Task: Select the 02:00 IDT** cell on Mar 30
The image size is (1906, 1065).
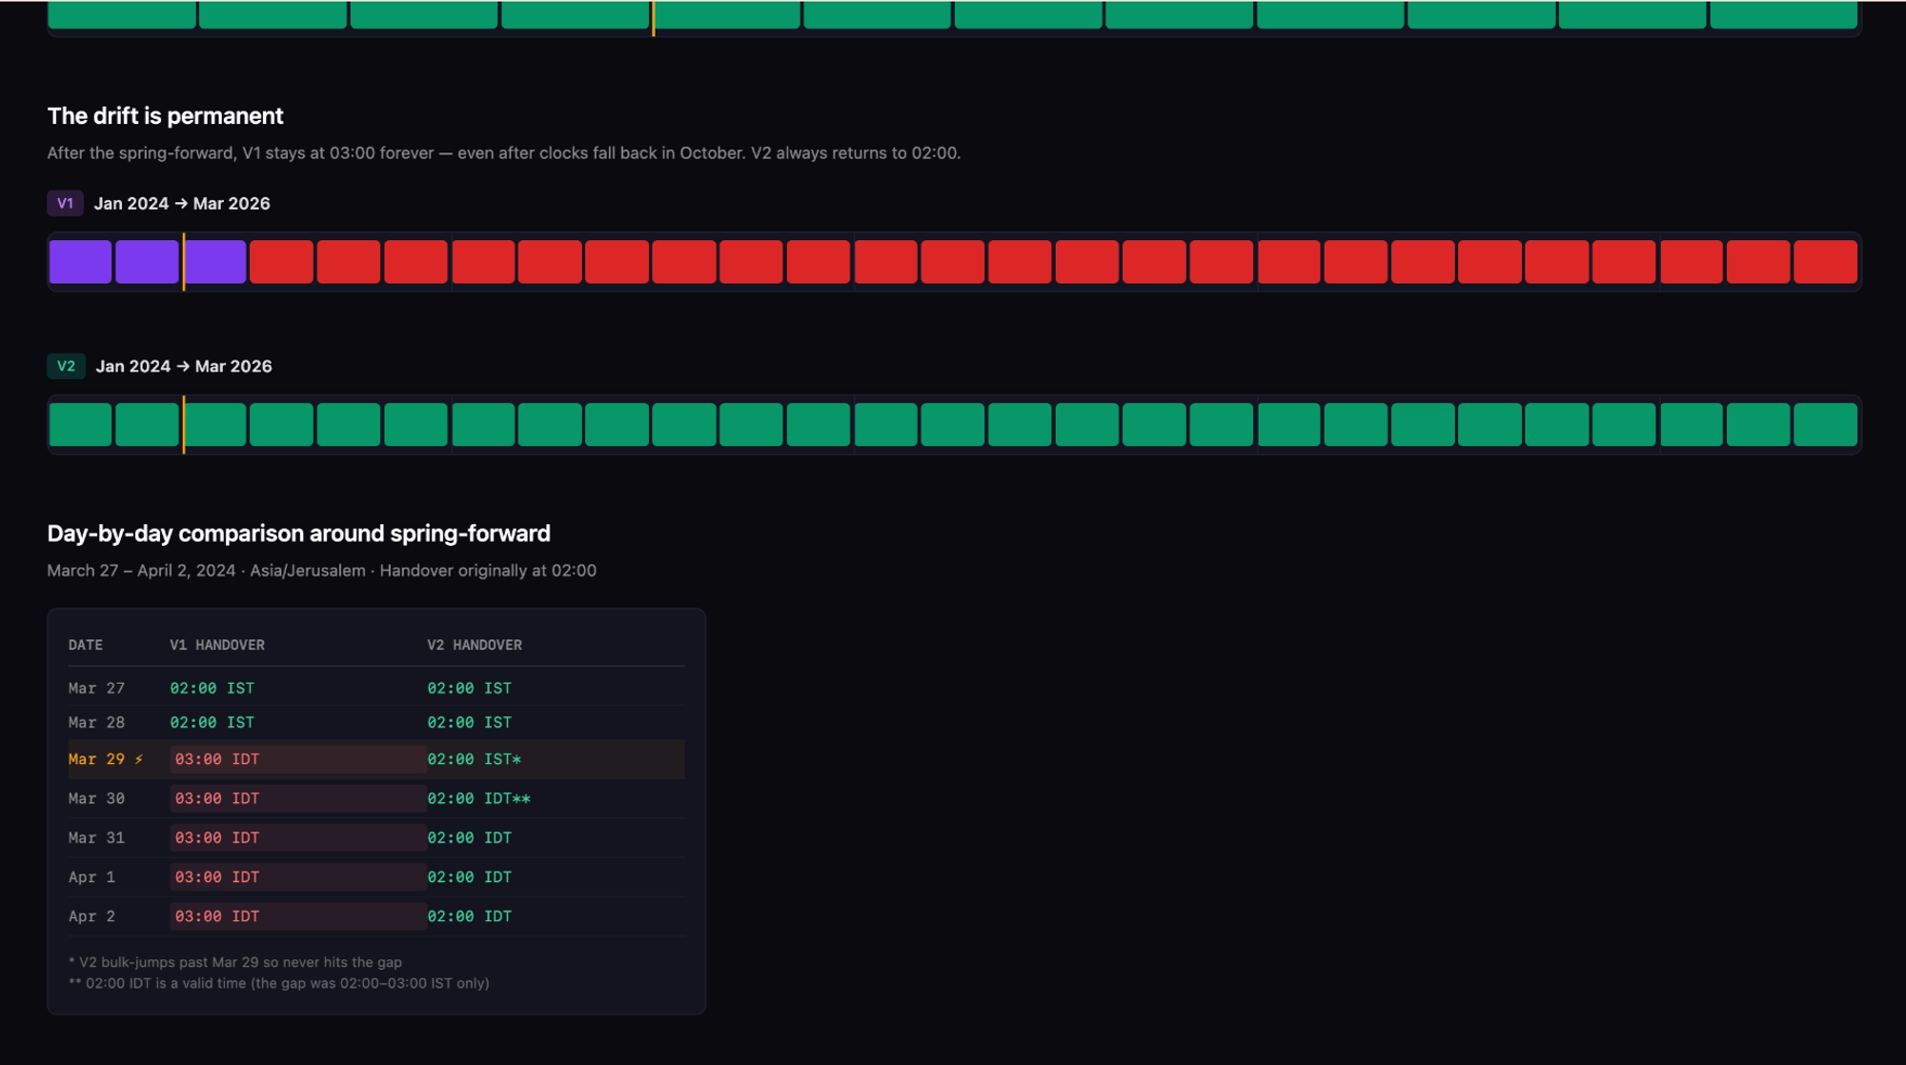Action: pyautogui.click(x=478, y=798)
